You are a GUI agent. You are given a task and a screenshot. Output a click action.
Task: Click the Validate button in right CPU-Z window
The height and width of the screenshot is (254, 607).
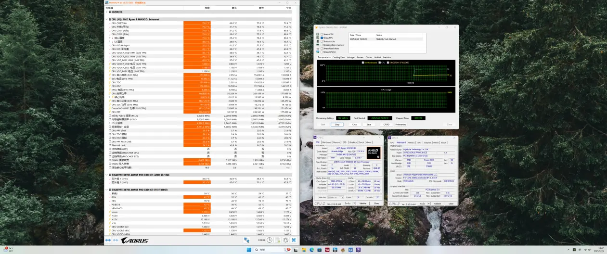pyautogui.click(x=437, y=203)
